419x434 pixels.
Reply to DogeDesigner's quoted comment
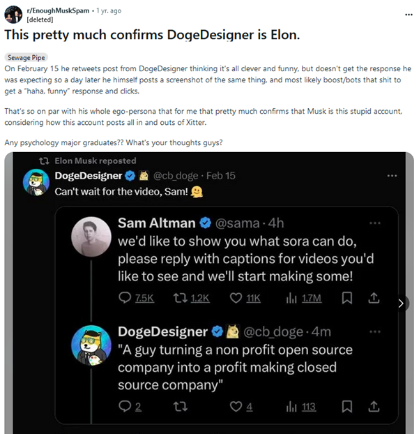click(125, 406)
